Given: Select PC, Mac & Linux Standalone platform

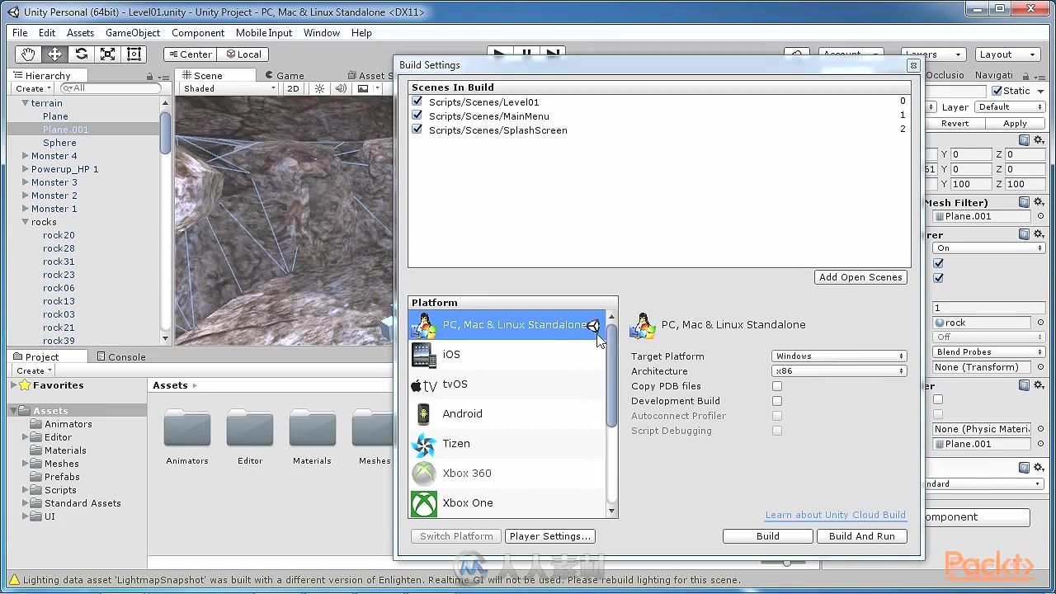Looking at the screenshot, I should tap(508, 325).
